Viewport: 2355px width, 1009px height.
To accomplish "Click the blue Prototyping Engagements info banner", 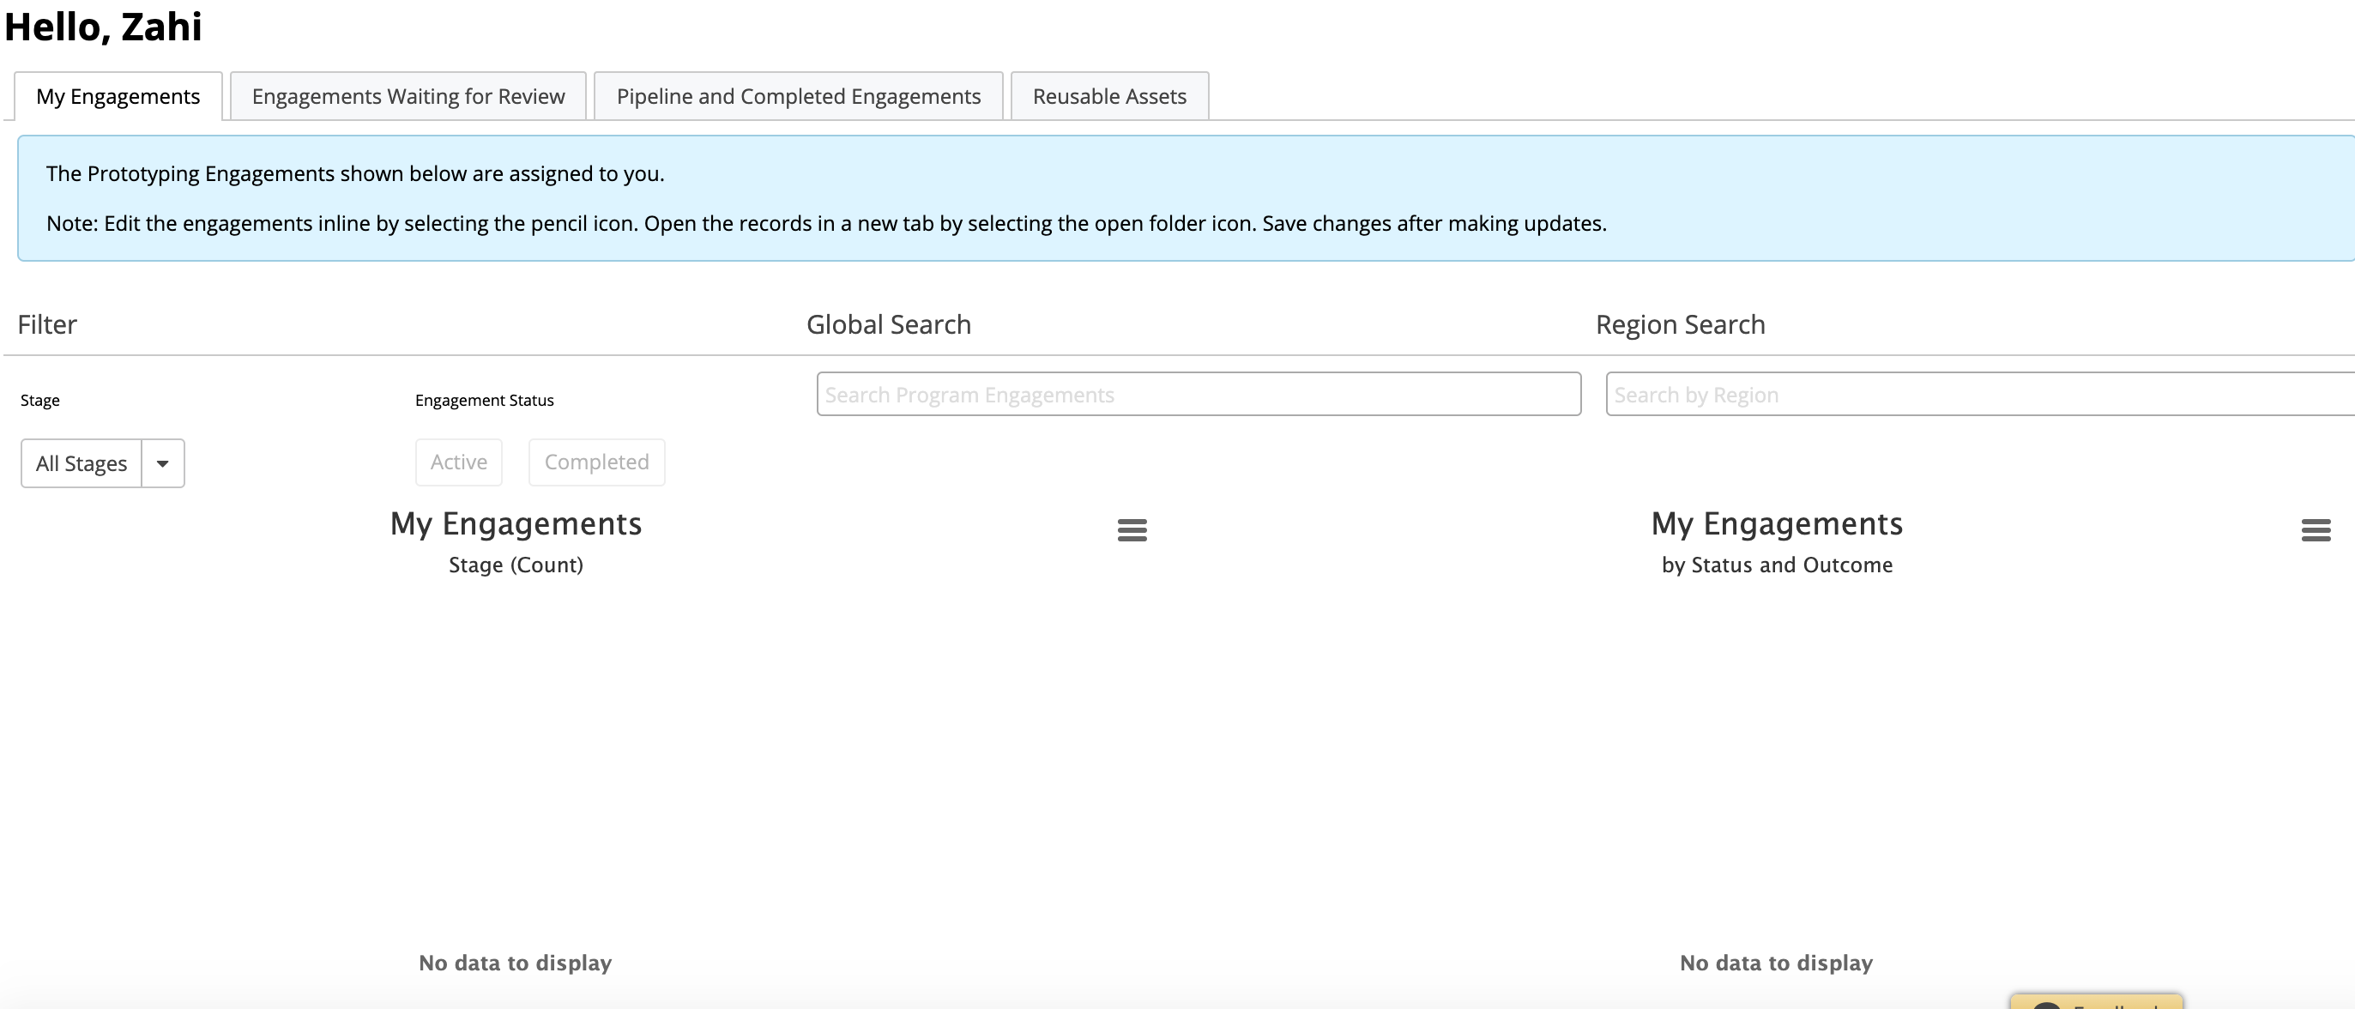I will [x=1186, y=198].
